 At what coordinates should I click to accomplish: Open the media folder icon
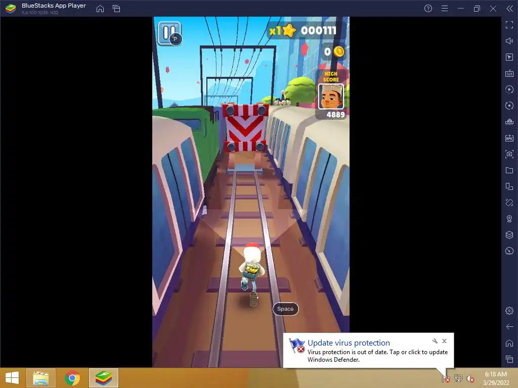pyautogui.click(x=509, y=170)
